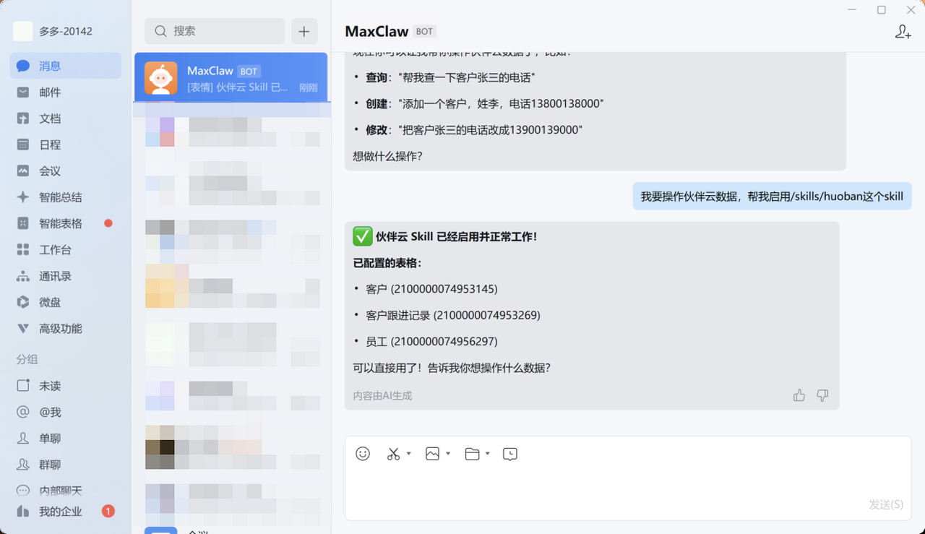Click the @我 mentions icon
The image size is (925, 534).
click(x=23, y=412)
